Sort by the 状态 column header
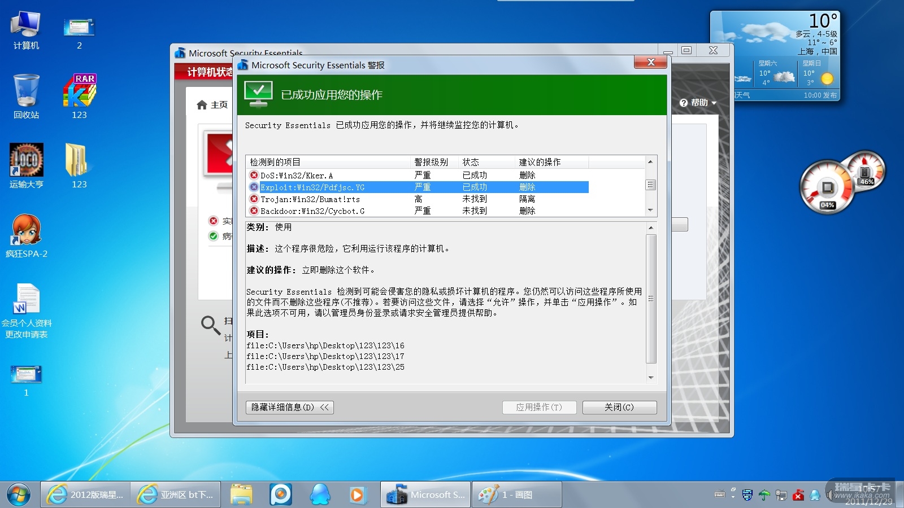Screen dimensions: 904x508 point(486,162)
